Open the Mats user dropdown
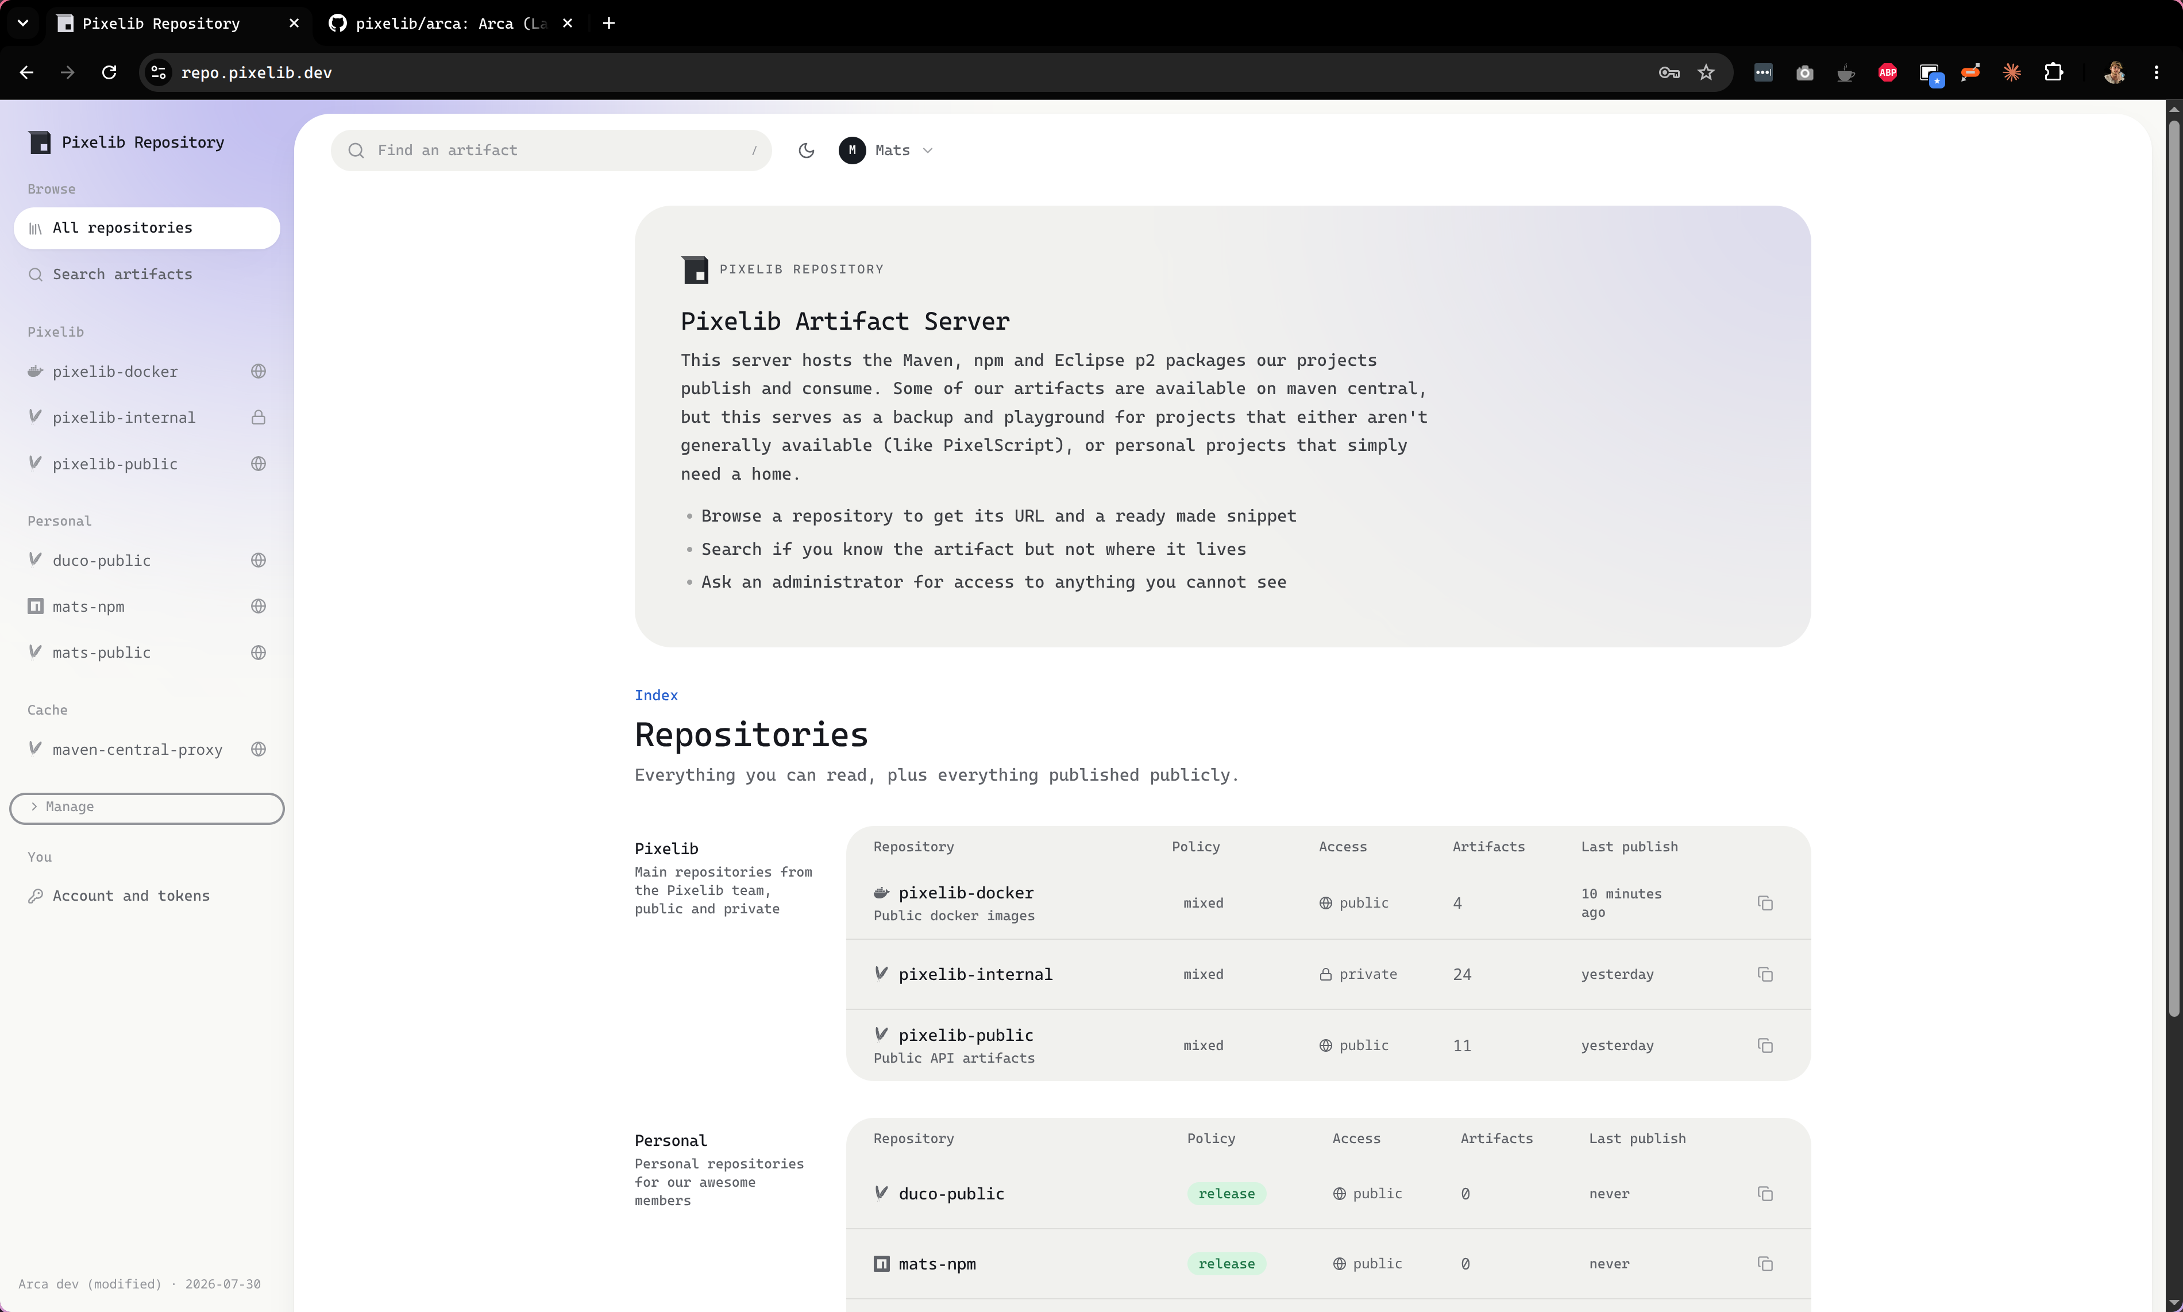This screenshot has width=2183, height=1312. click(x=886, y=151)
